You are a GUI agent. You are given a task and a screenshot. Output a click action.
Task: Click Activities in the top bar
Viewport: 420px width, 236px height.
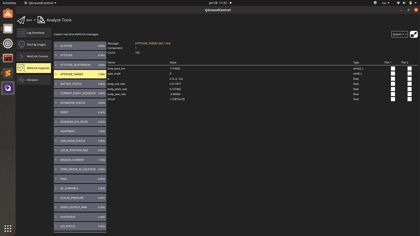[9, 3]
